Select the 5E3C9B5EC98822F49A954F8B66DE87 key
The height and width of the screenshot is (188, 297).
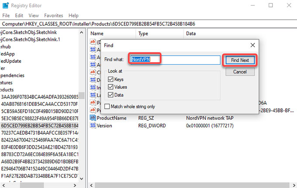click(40, 118)
